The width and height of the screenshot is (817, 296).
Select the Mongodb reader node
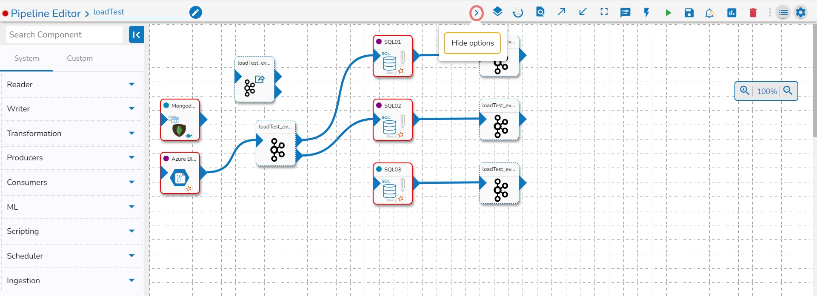(x=180, y=120)
